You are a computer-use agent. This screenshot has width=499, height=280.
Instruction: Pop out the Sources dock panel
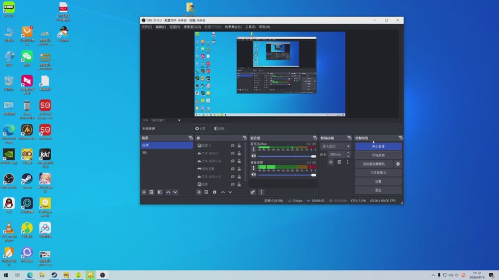(245, 138)
